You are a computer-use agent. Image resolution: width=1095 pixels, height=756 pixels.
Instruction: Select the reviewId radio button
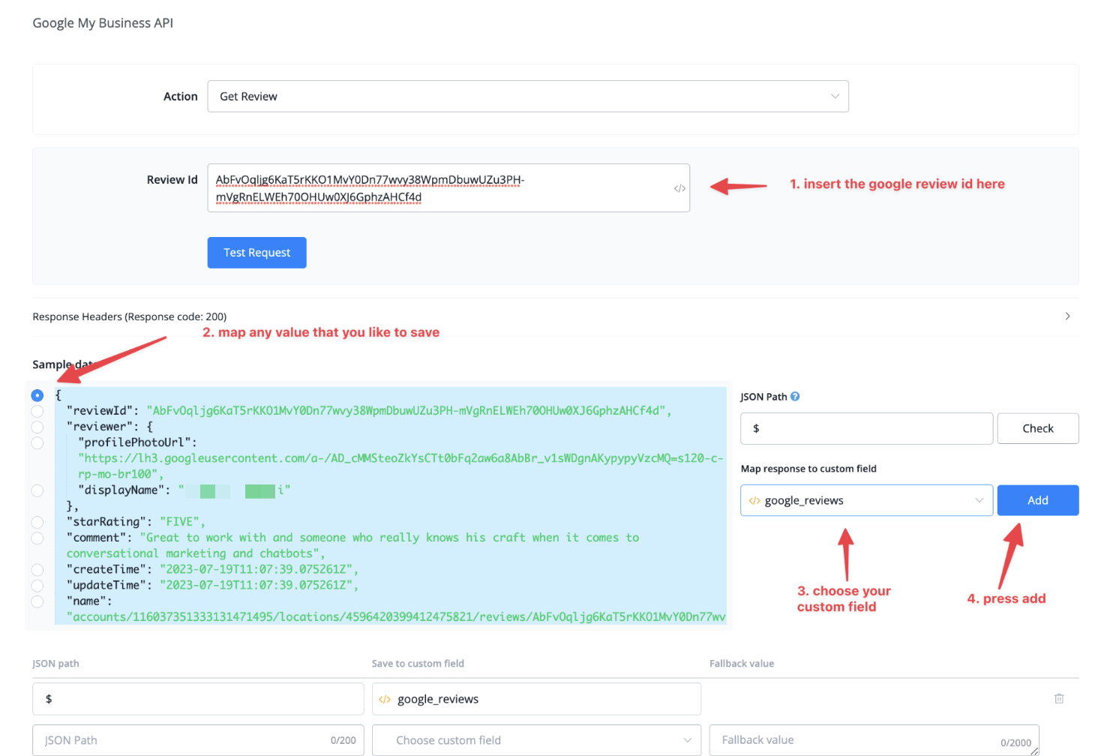point(37,411)
